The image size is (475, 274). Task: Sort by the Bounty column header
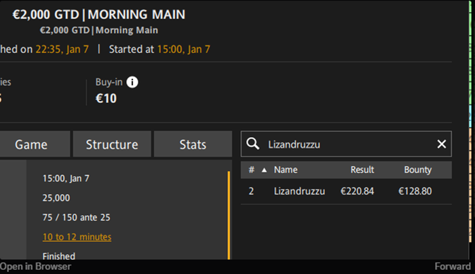tap(418, 170)
